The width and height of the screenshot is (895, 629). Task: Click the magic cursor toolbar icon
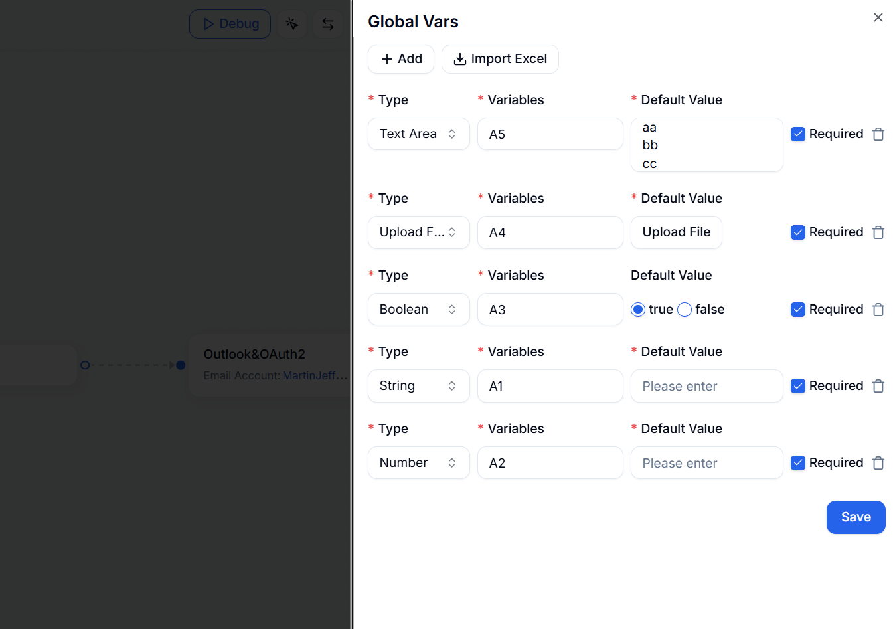point(291,24)
